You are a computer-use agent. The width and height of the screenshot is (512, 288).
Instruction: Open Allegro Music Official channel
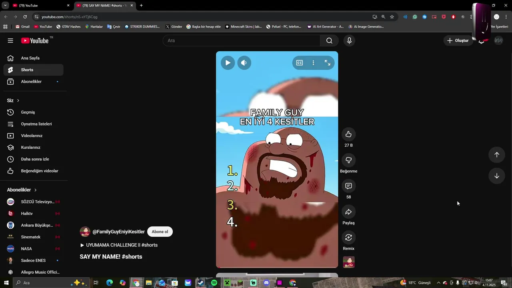pyautogui.click(x=34, y=272)
